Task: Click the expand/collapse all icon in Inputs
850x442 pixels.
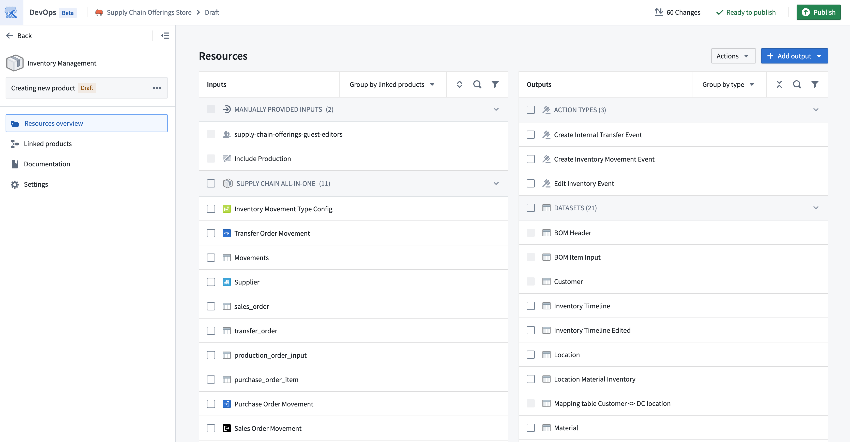Action: click(x=459, y=84)
